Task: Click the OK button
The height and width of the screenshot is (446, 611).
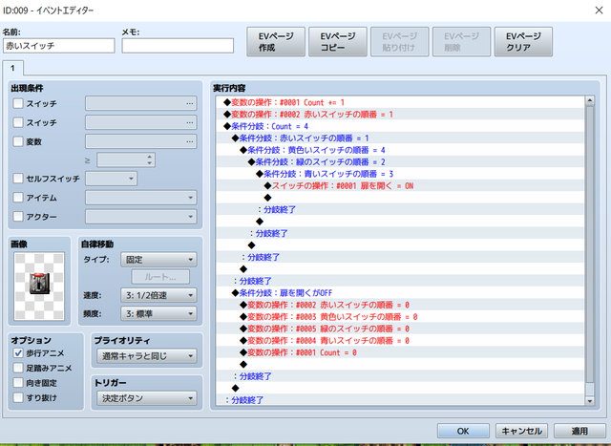Action: tap(463, 431)
